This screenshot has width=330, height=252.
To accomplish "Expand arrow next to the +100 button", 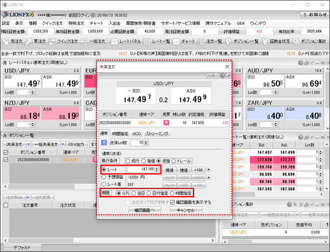I will pyautogui.click(x=209, y=170).
